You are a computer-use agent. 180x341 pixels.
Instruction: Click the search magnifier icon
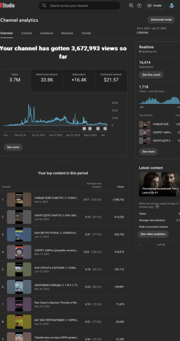pyautogui.click(x=44, y=5)
